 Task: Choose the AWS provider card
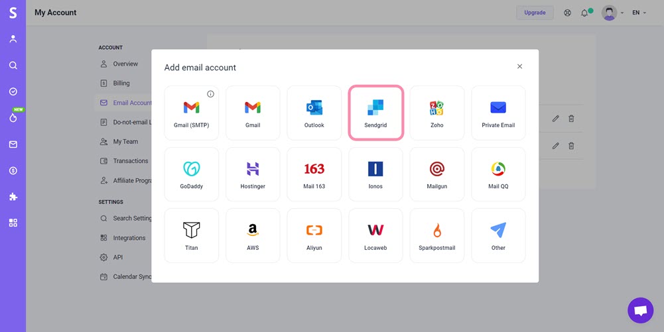click(253, 235)
